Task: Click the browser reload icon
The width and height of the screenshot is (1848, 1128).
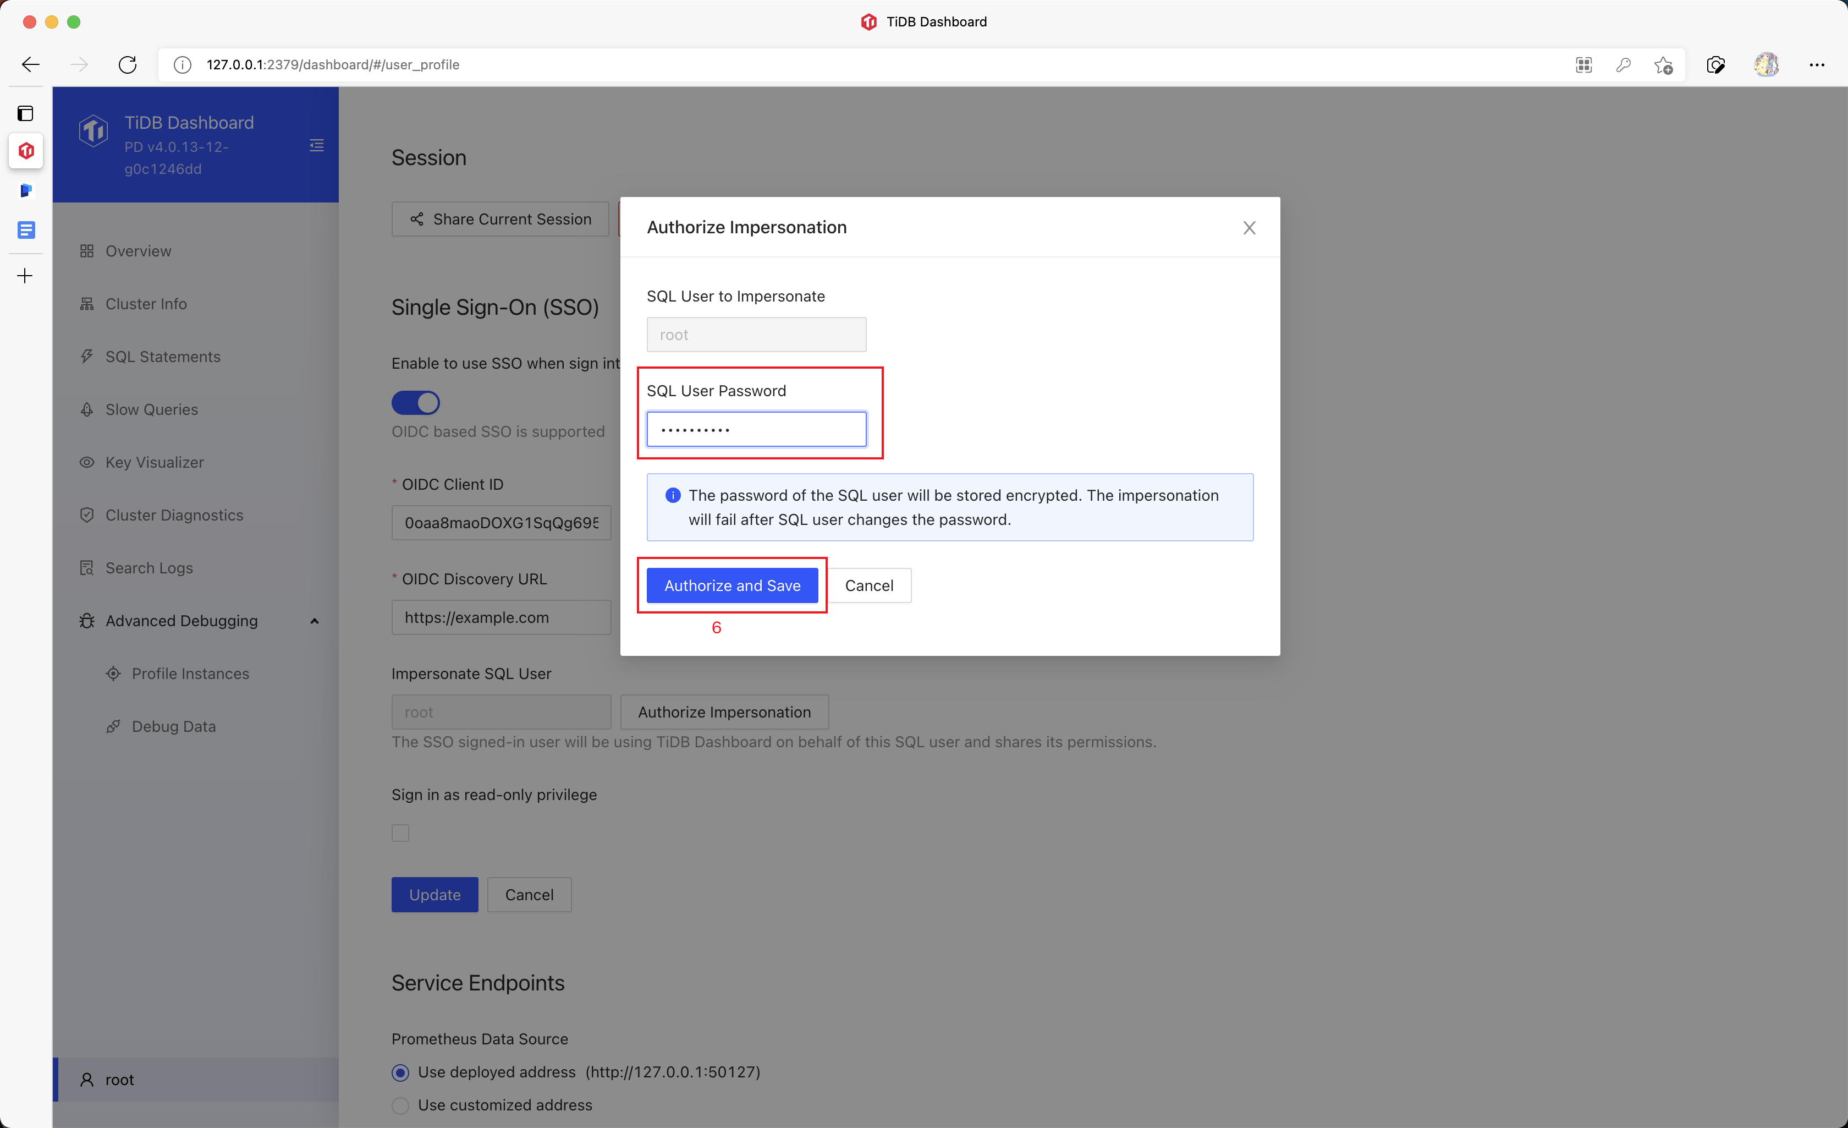Action: pyautogui.click(x=128, y=64)
